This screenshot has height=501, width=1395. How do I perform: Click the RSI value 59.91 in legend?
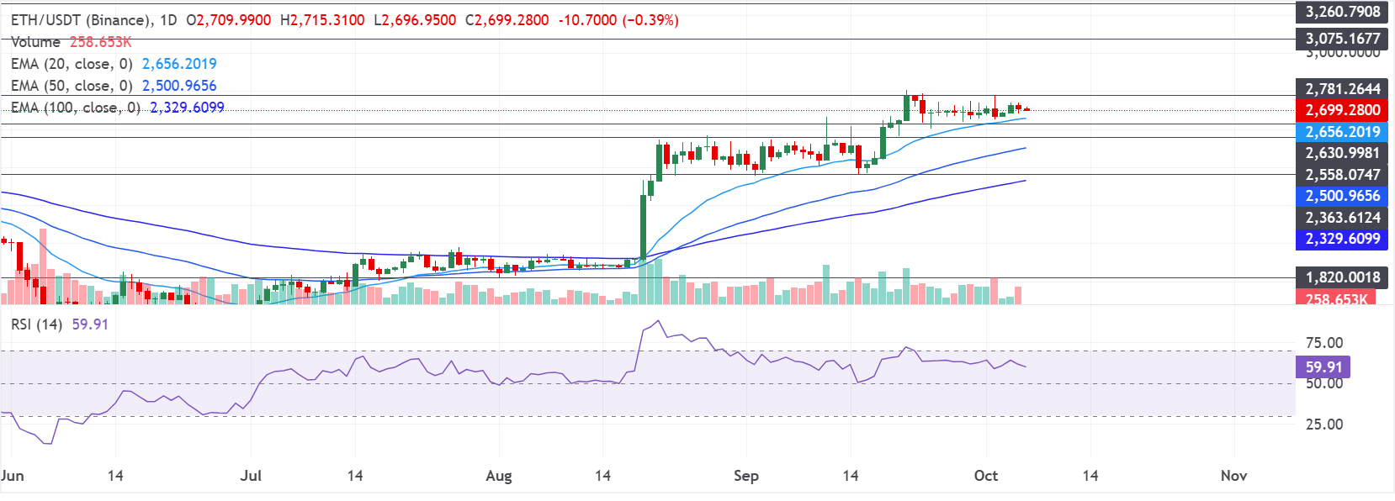tap(90, 324)
